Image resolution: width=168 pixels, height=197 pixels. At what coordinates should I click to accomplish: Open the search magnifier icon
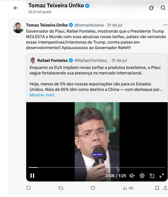click(163, 8)
